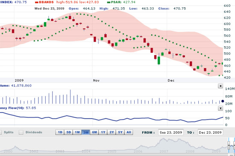235x156 pixels.
Task: Click the 660 price axis label
Action: coord(227,6)
